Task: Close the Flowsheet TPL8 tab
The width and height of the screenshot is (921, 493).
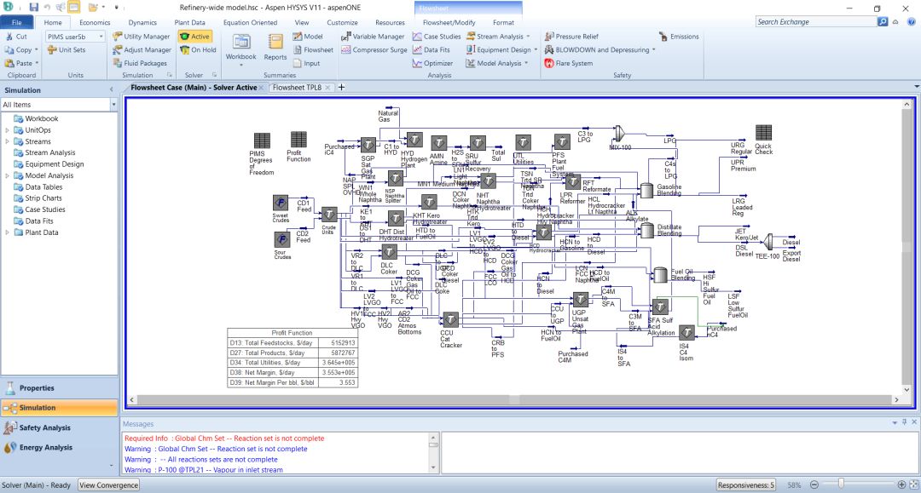Action: [x=327, y=88]
